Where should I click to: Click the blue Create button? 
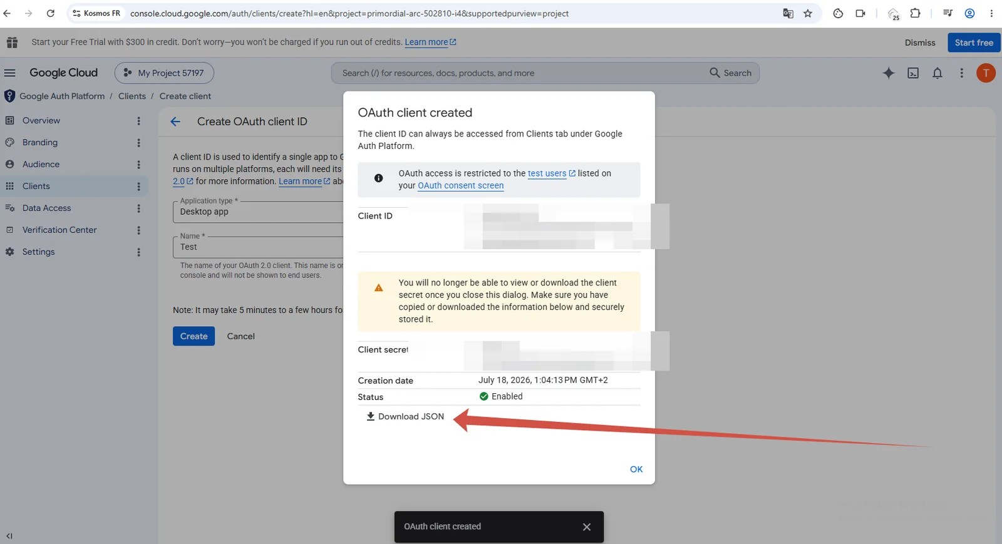point(194,336)
